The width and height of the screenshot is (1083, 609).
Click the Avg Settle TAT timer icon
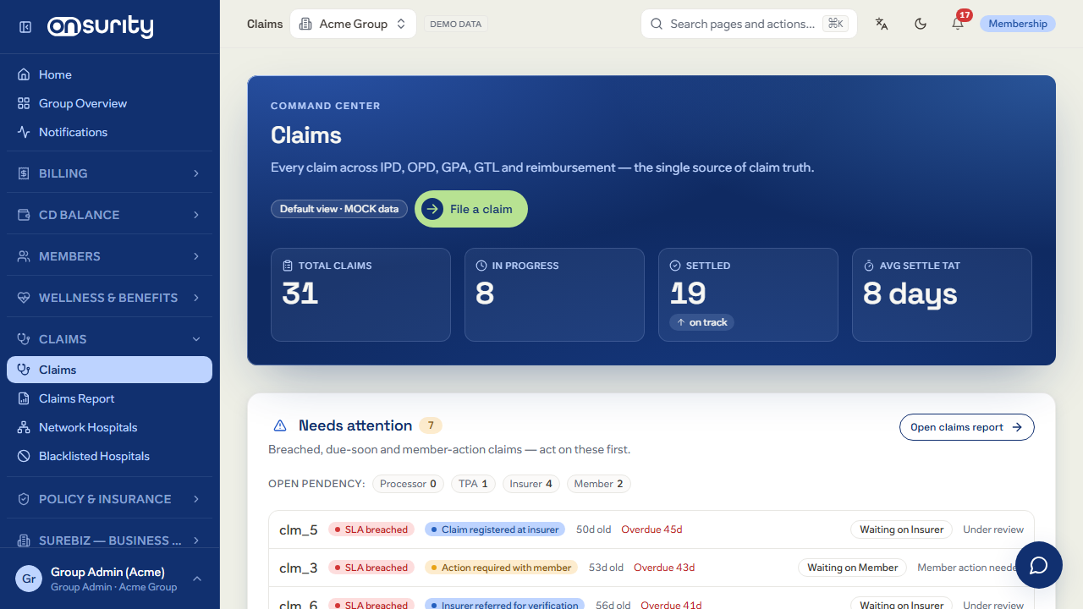point(869,266)
